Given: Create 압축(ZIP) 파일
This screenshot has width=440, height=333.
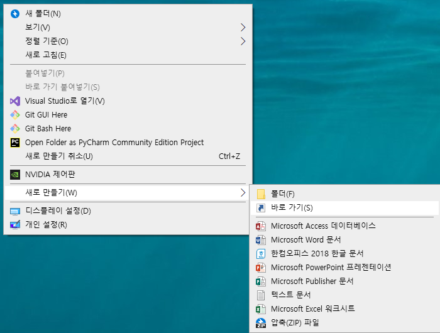Looking at the screenshot, I should click(344, 322).
